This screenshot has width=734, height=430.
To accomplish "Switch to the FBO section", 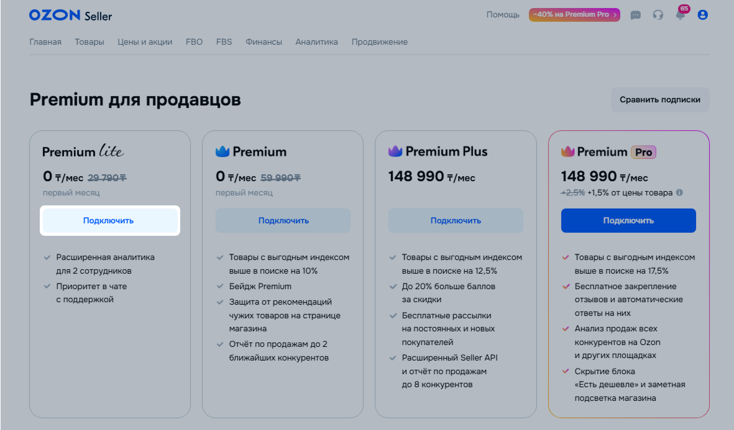I will coord(194,42).
